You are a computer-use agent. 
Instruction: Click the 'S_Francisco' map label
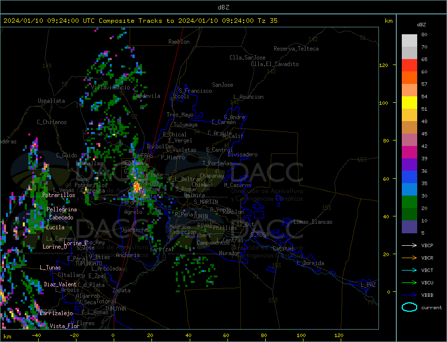(x=195, y=91)
